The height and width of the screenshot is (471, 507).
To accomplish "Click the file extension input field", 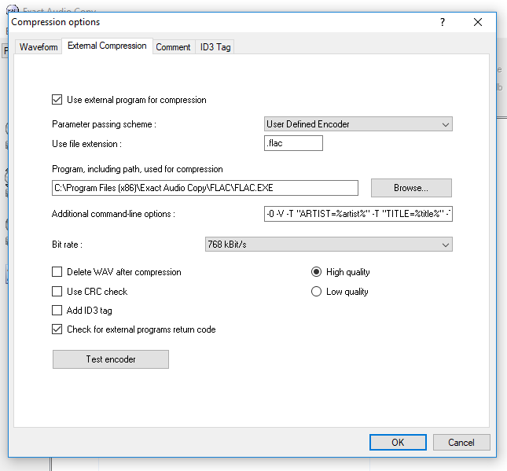I will pyautogui.click(x=294, y=143).
